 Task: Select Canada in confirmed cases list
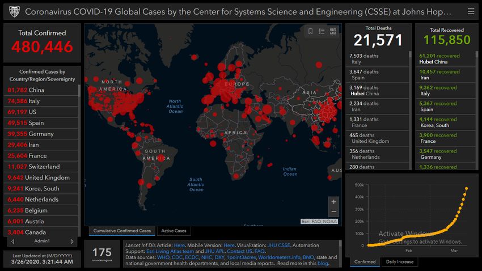[x=41, y=232]
